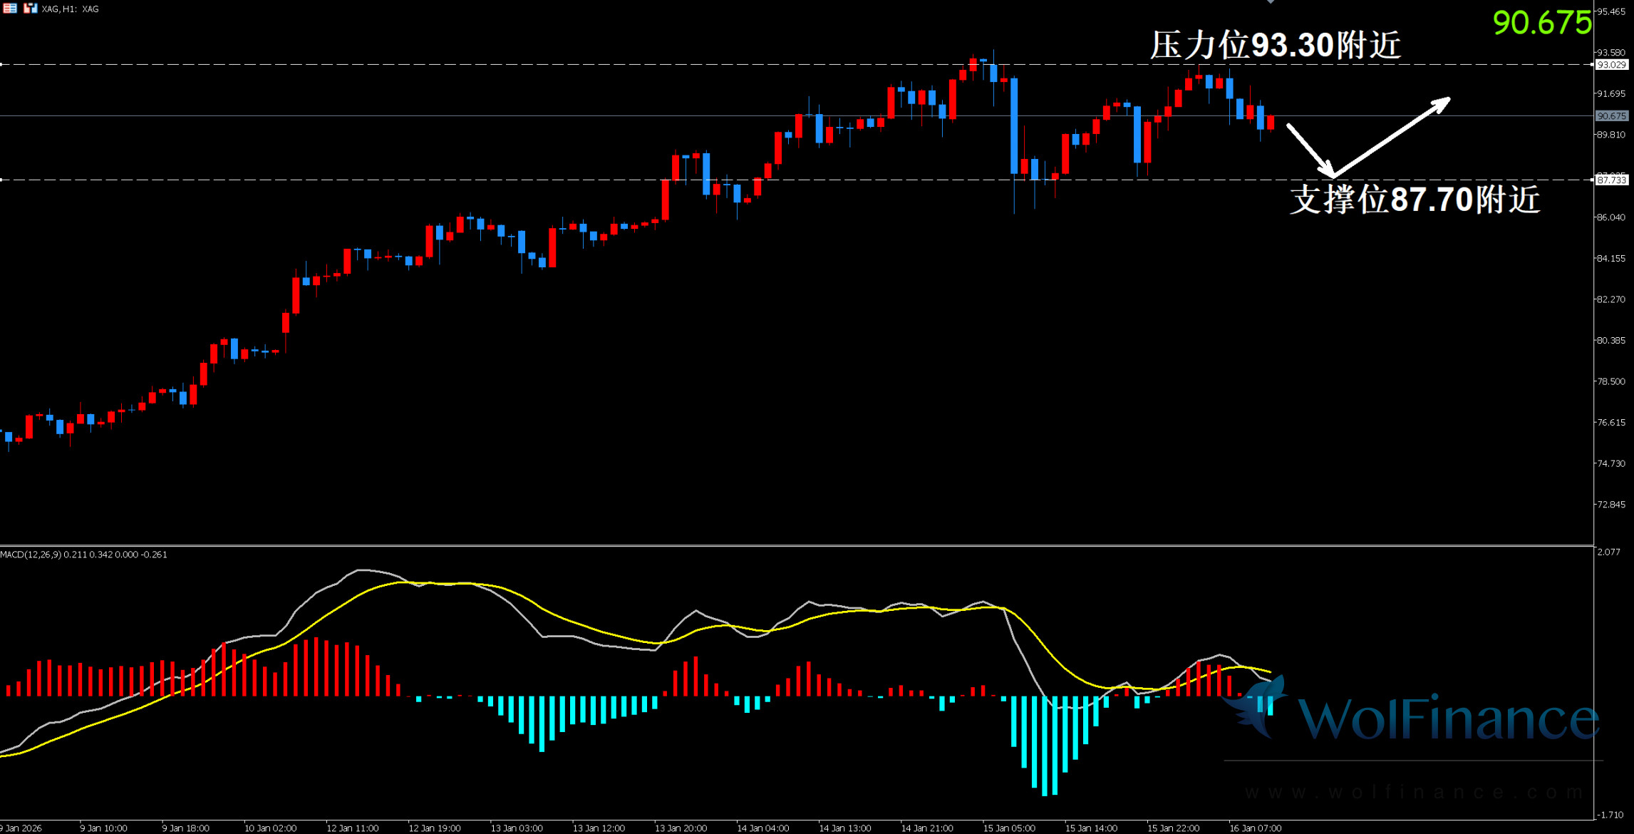The height and width of the screenshot is (834, 1634).
Task: Click the separator between price chart and MACD
Action: (x=784, y=546)
